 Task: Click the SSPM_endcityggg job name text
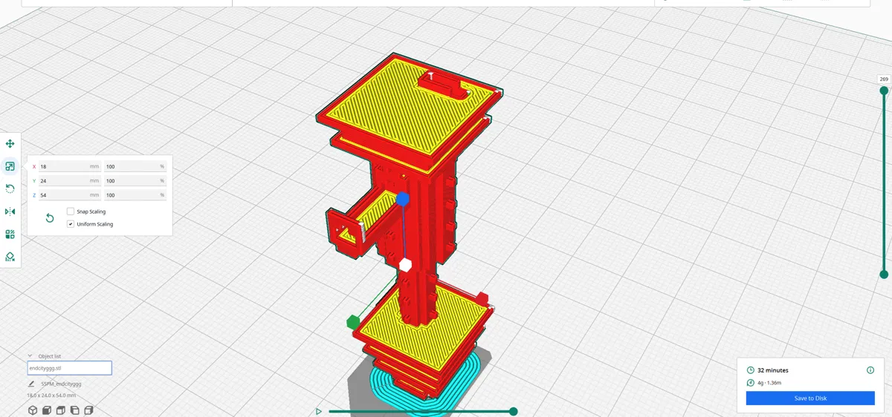61,384
